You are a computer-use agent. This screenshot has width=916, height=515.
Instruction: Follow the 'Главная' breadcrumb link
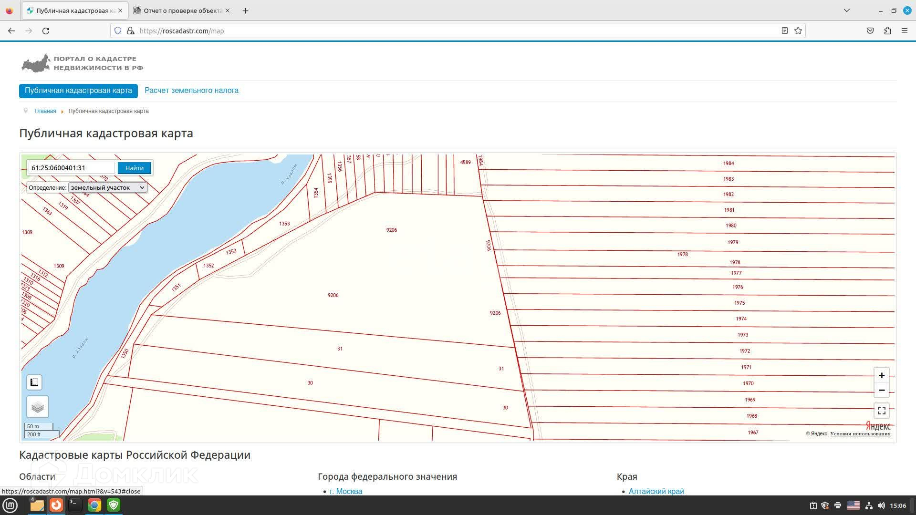(x=45, y=111)
